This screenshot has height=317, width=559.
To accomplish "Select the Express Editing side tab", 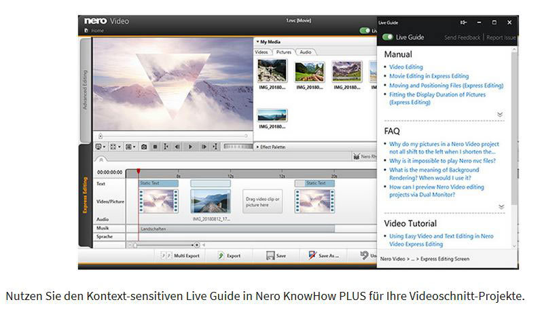I will 85,195.
